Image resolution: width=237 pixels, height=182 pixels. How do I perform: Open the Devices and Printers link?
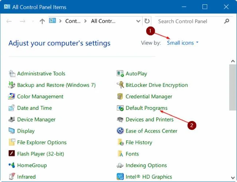point(149,119)
